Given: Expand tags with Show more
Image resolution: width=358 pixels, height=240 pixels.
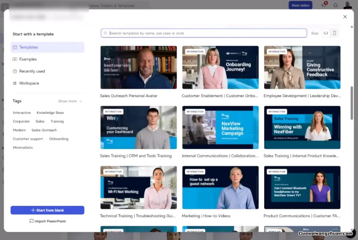Looking at the screenshot, I should pos(70,101).
